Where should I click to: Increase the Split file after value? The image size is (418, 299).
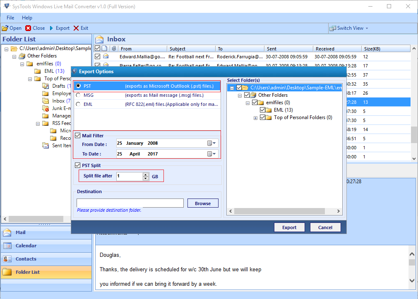point(146,175)
